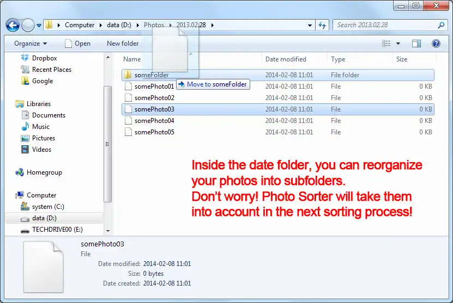Open Help with the question mark icon
This screenshot has height=303, width=453.
click(x=436, y=44)
